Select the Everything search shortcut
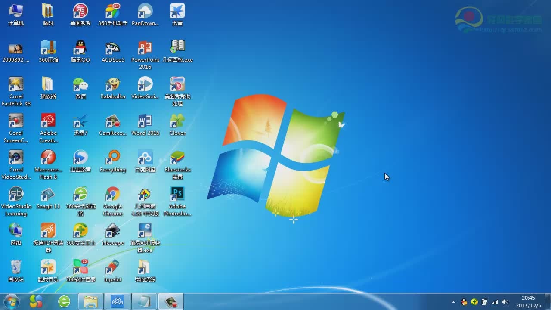551x310 pixels. 113,161
